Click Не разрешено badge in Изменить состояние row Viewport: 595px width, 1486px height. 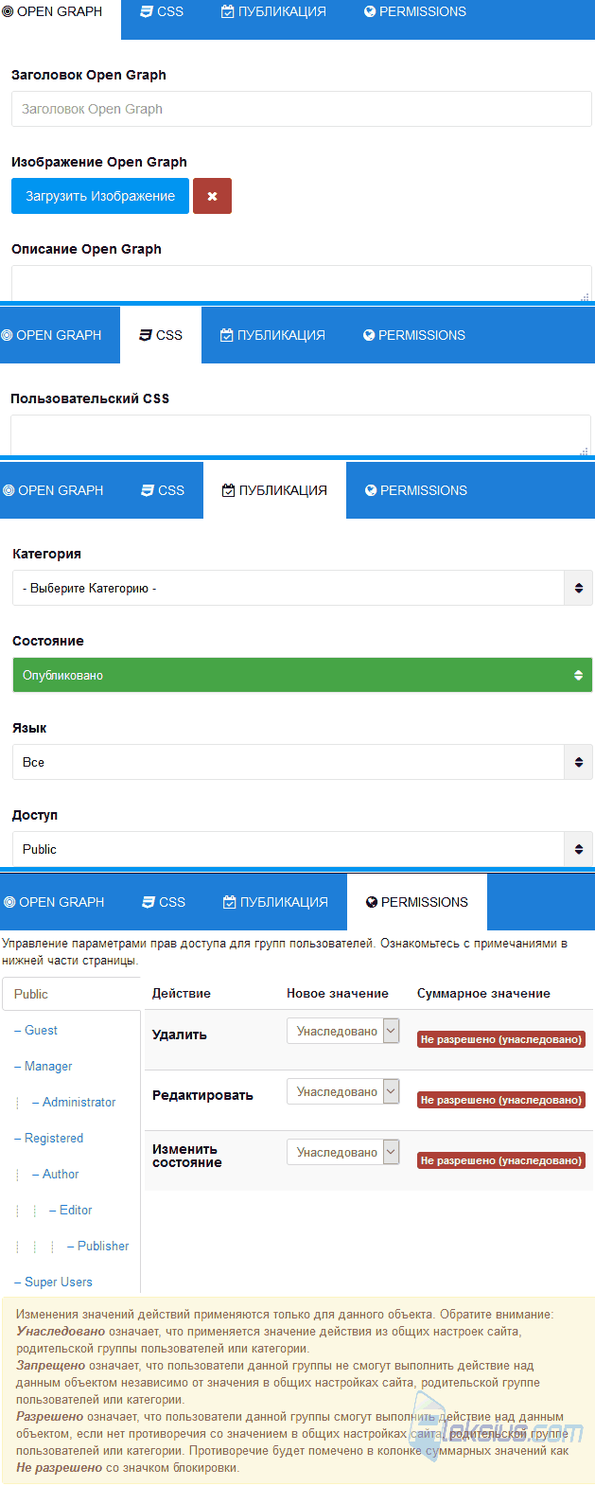pos(501,1160)
